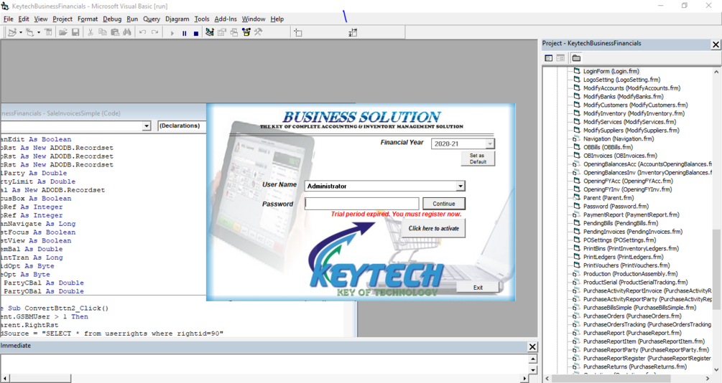The height and width of the screenshot is (383, 722).
Task: Click the Save Project floppy icon
Action: [x=75, y=32]
